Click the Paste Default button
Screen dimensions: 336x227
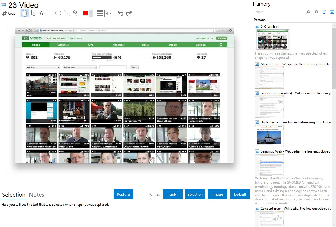(x=240, y=194)
